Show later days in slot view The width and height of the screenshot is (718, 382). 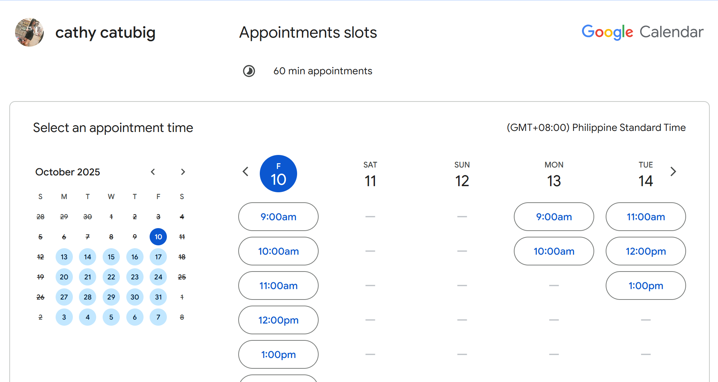673,171
